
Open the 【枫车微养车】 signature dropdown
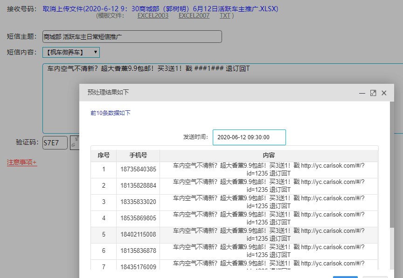(71, 52)
